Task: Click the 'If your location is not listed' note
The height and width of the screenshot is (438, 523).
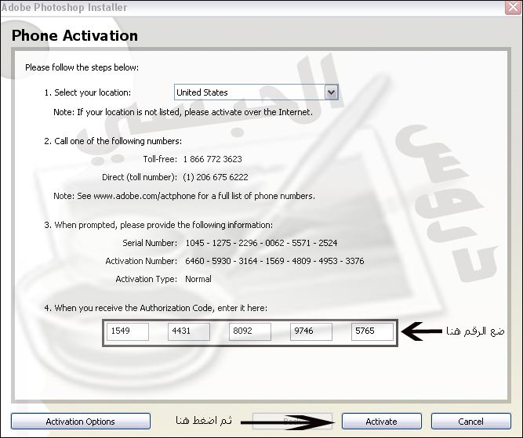Action: (183, 112)
